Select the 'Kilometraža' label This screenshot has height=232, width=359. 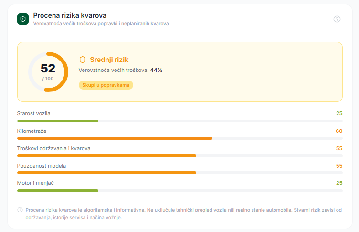tap(32, 131)
